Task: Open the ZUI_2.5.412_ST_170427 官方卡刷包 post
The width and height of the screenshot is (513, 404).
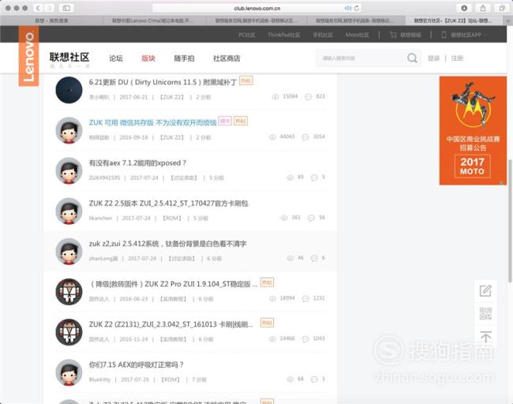Action: pyautogui.click(x=168, y=203)
